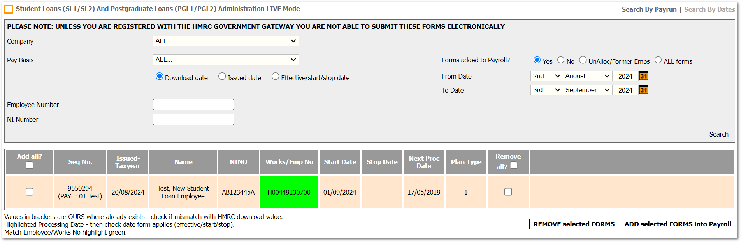This screenshot has width=741, height=242.
Task: Switch to Search By Payrun view
Action: click(x=649, y=9)
